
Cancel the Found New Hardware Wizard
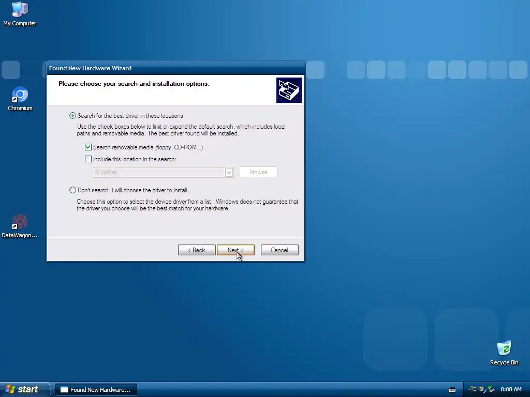pos(279,250)
